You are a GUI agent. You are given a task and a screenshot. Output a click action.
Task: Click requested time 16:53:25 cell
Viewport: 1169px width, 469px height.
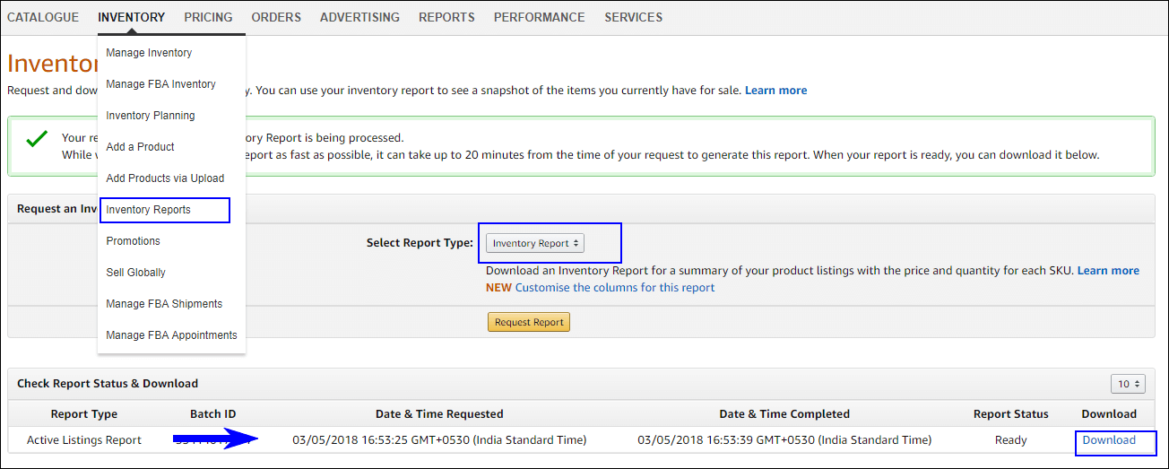click(439, 440)
